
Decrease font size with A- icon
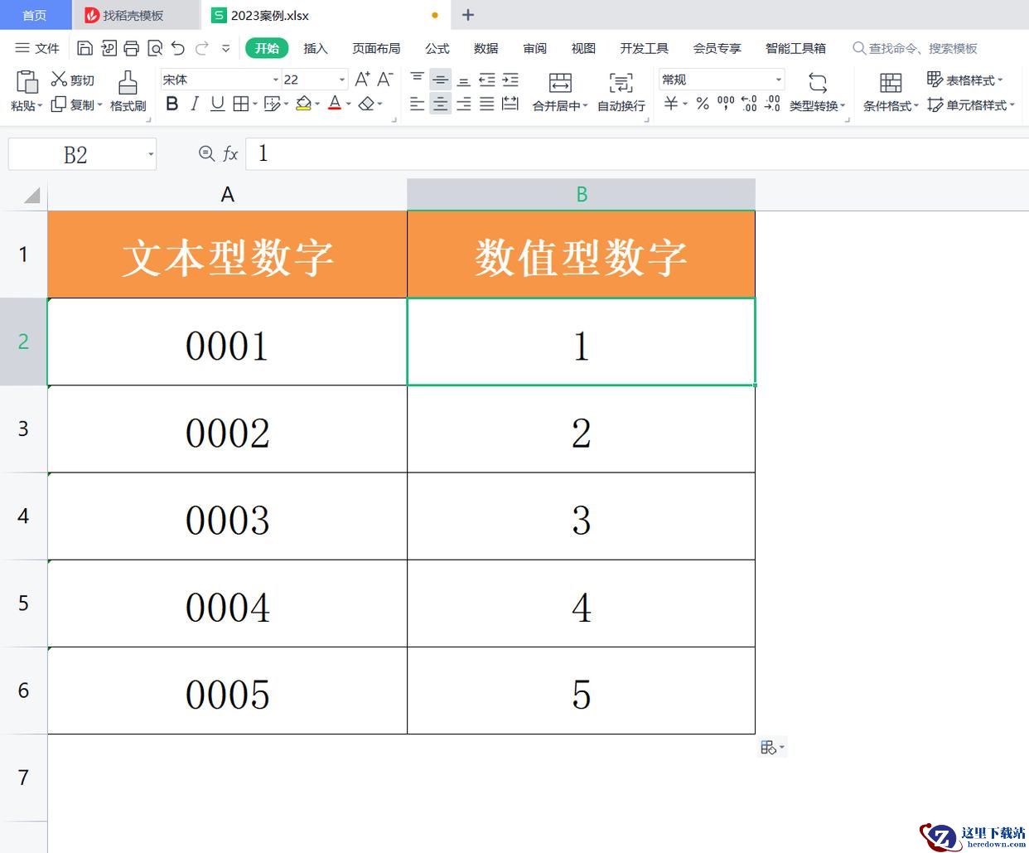pos(384,80)
